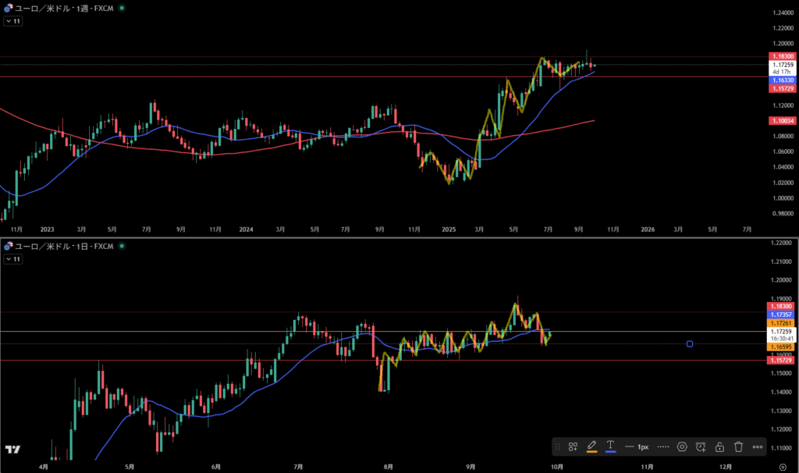This screenshot has width=799, height=473.
Task: Open drawing settings hexagon icon
Action: pyautogui.click(x=682, y=446)
